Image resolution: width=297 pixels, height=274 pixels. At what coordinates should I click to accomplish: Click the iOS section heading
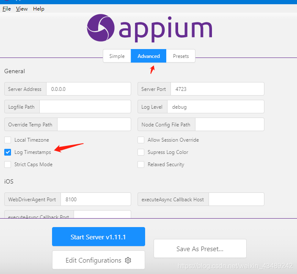click(9, 181)
